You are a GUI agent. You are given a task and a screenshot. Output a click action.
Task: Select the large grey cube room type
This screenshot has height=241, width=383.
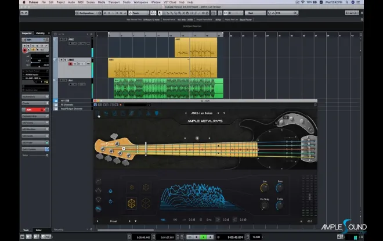pos(146,203)
